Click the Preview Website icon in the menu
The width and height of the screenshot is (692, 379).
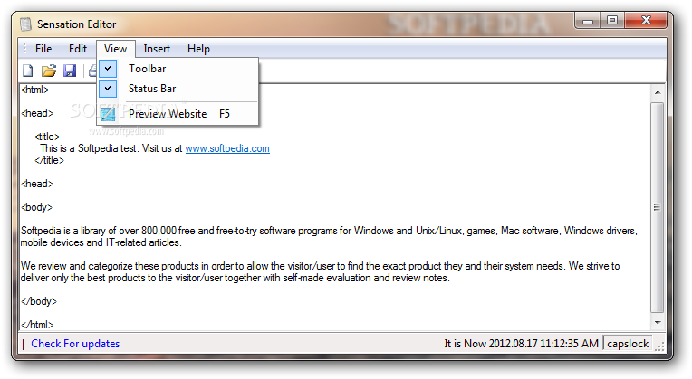pos(108,114)
